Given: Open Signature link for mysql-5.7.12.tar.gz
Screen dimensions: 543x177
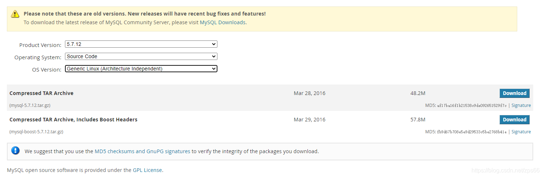Looking at the screenshot, I should pyautogui.click(x=521, y=105).
